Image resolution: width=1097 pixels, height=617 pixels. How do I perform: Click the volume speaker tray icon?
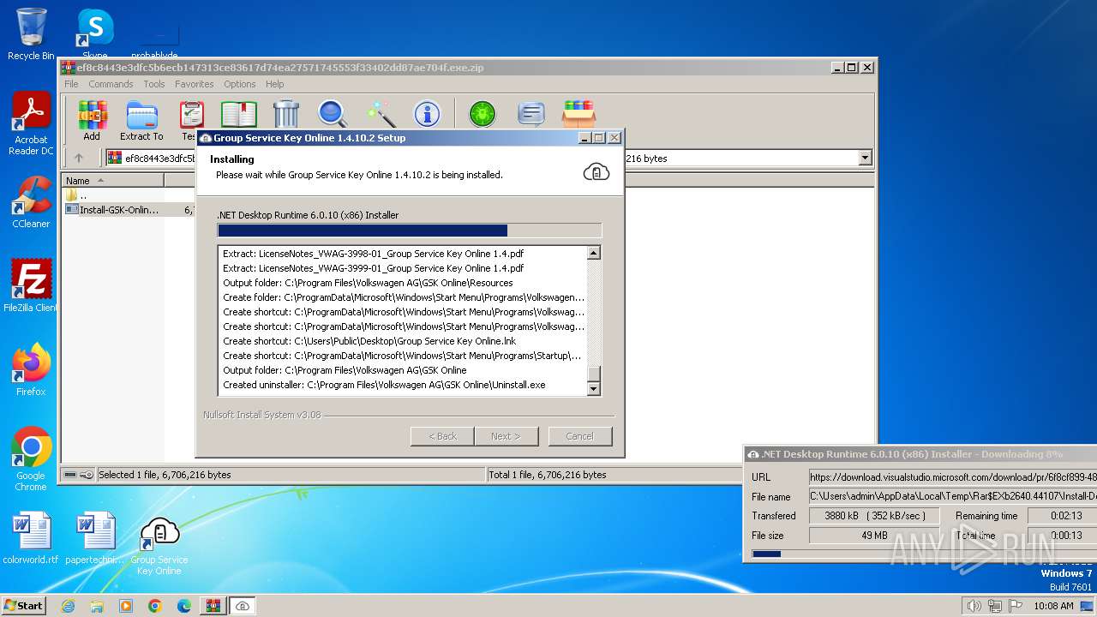pos(974,606)
